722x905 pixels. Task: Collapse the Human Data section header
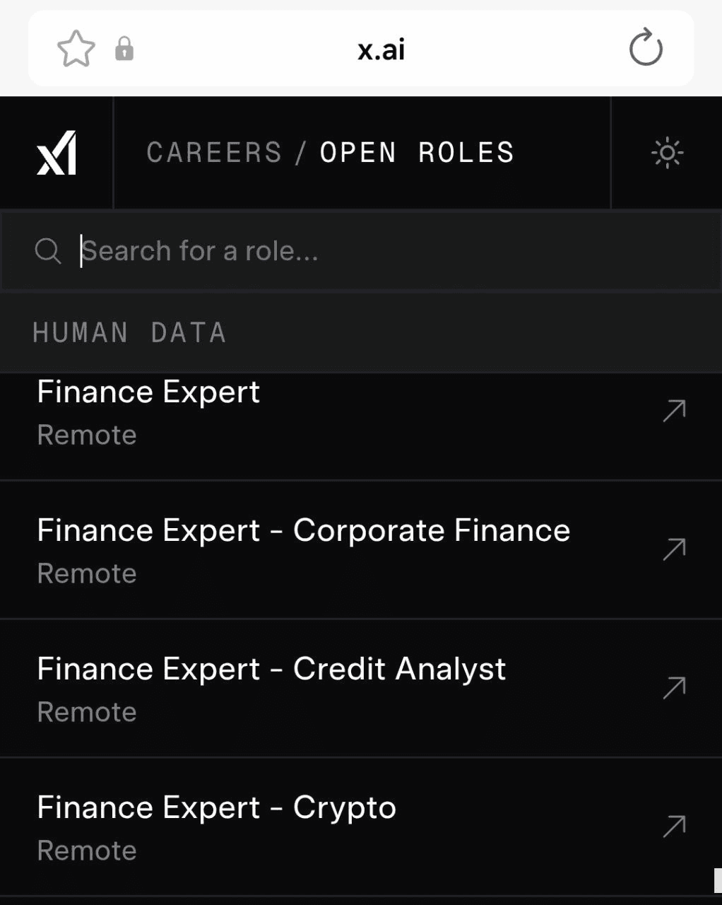click(129, 332)
